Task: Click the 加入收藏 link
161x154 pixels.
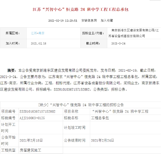Action: 107,21
